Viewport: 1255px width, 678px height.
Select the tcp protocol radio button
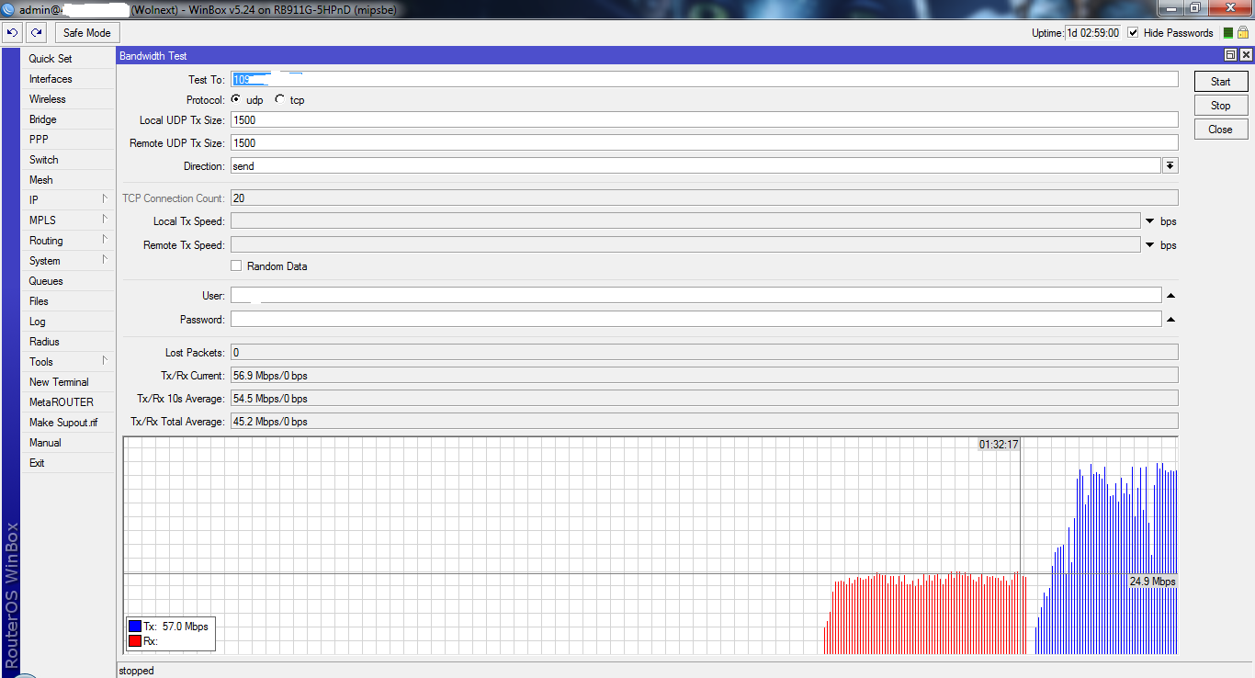(x=279, y=99)
